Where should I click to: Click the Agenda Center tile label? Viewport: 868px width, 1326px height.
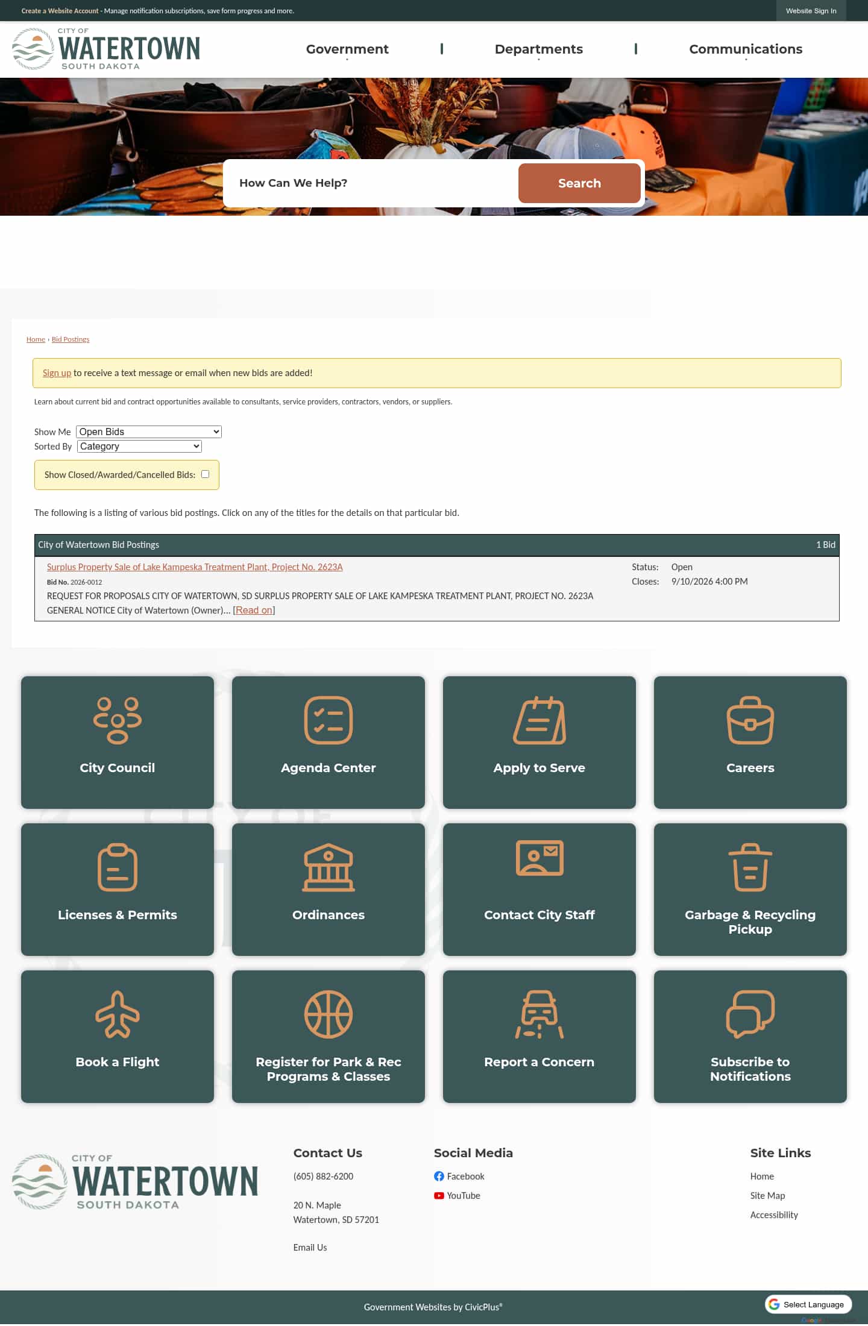329,768
